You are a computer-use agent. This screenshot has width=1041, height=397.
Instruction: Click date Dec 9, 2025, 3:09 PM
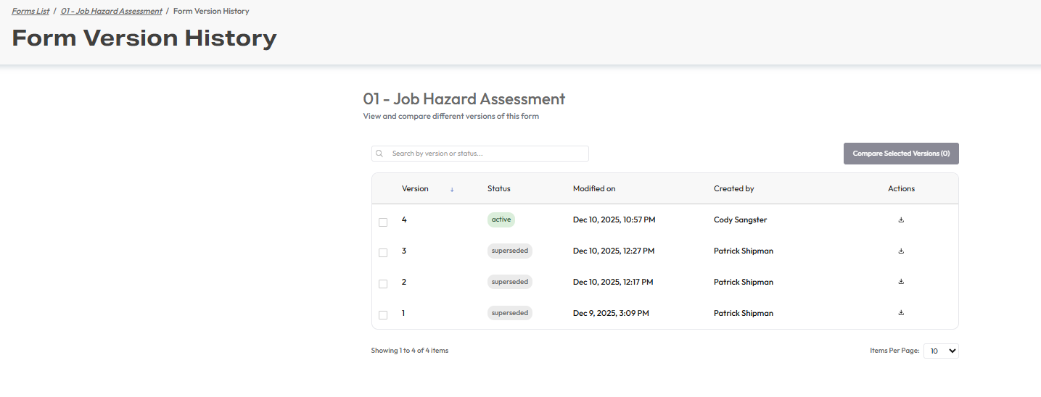coord(611,313)
